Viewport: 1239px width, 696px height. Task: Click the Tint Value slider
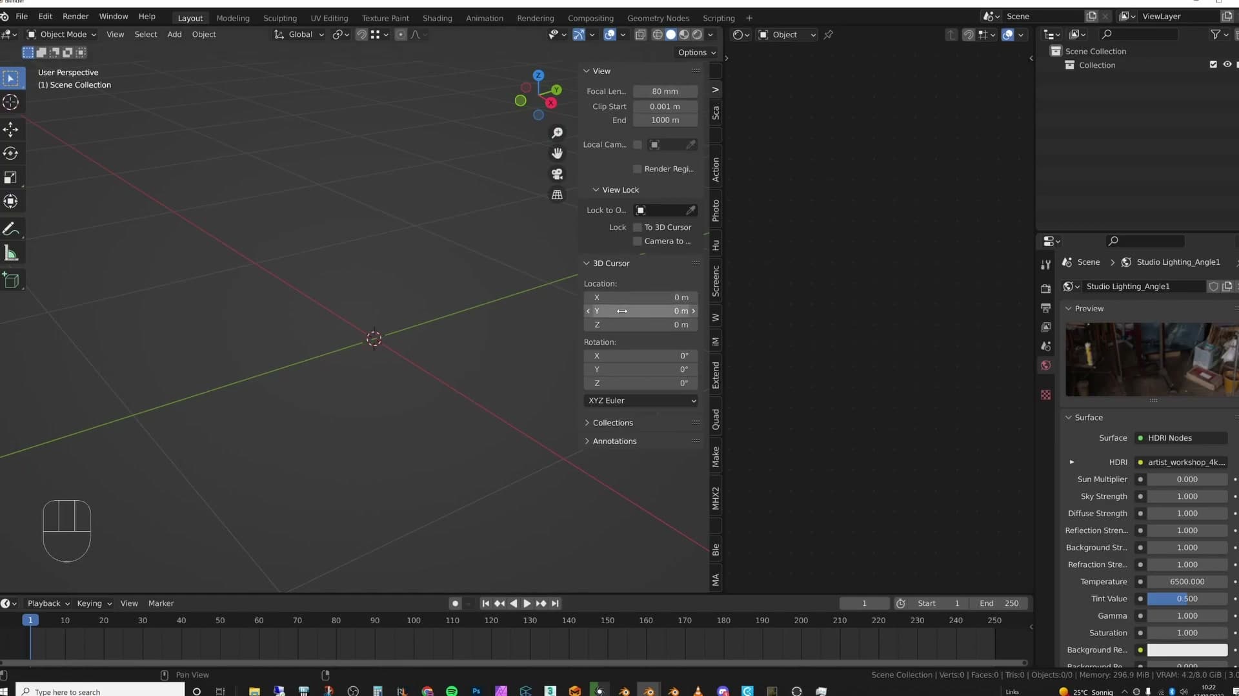click(1187, 599)
